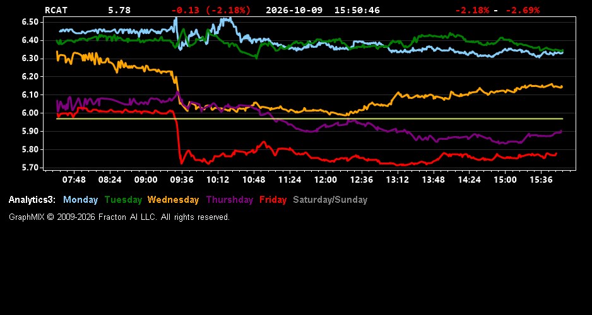
Task: Click the timestamp 15:50:46
Action: point(357,10)
